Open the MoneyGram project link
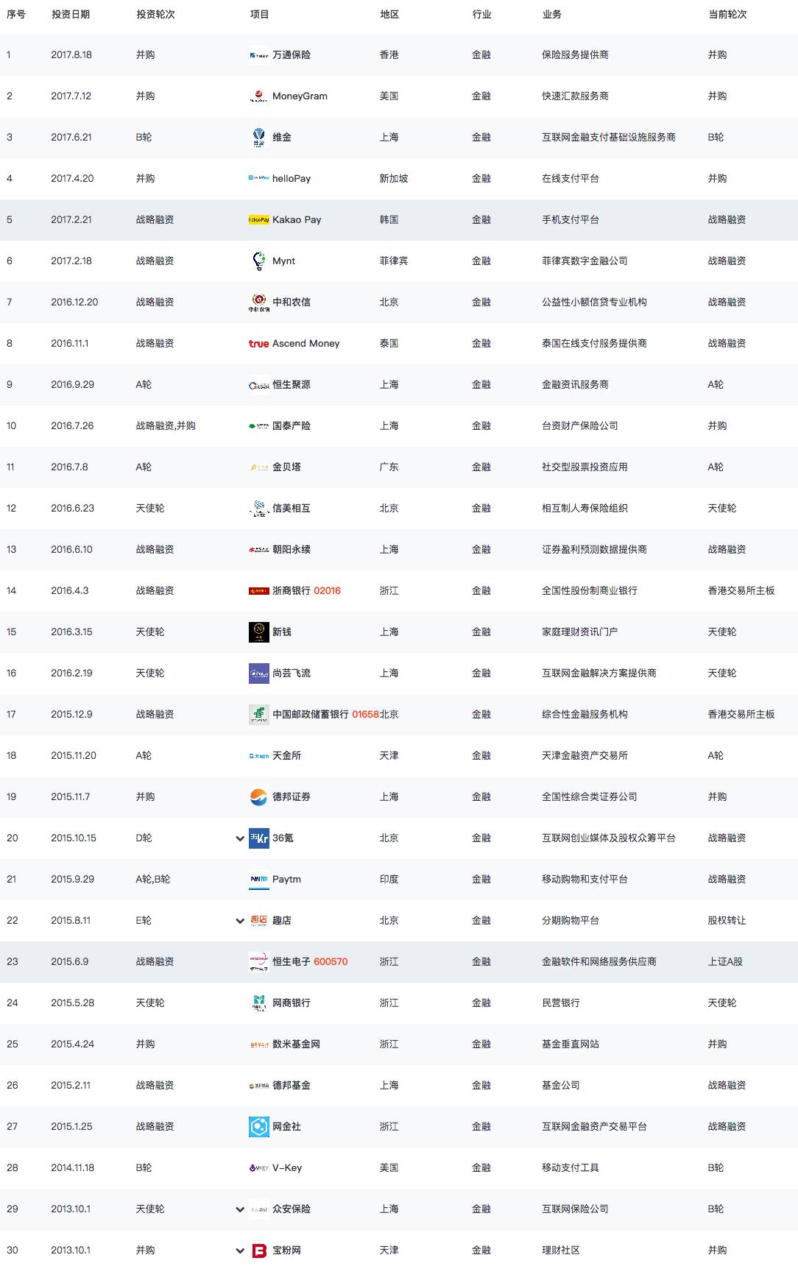The image size is (798, 1269). pos(300,96)
